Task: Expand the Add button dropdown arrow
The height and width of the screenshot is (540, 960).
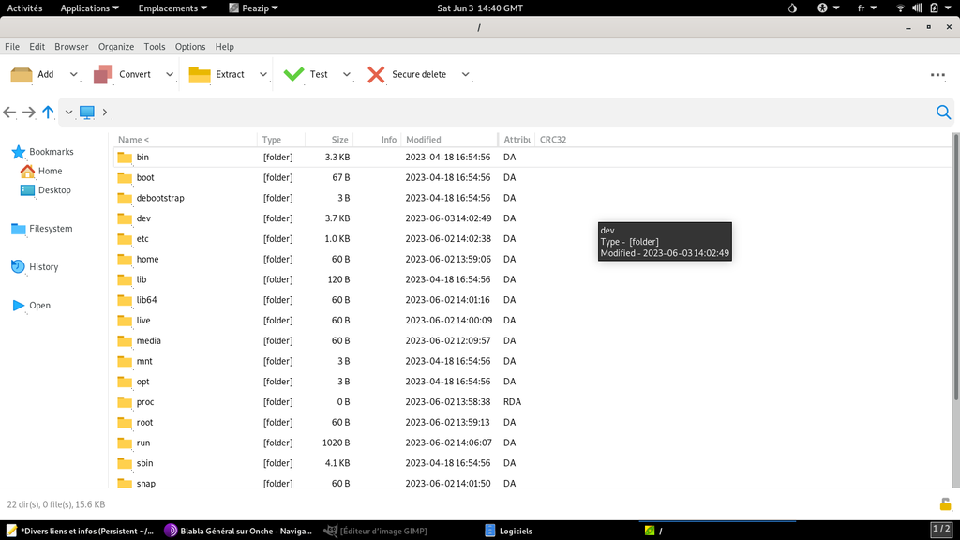Action: coord(74,74)
